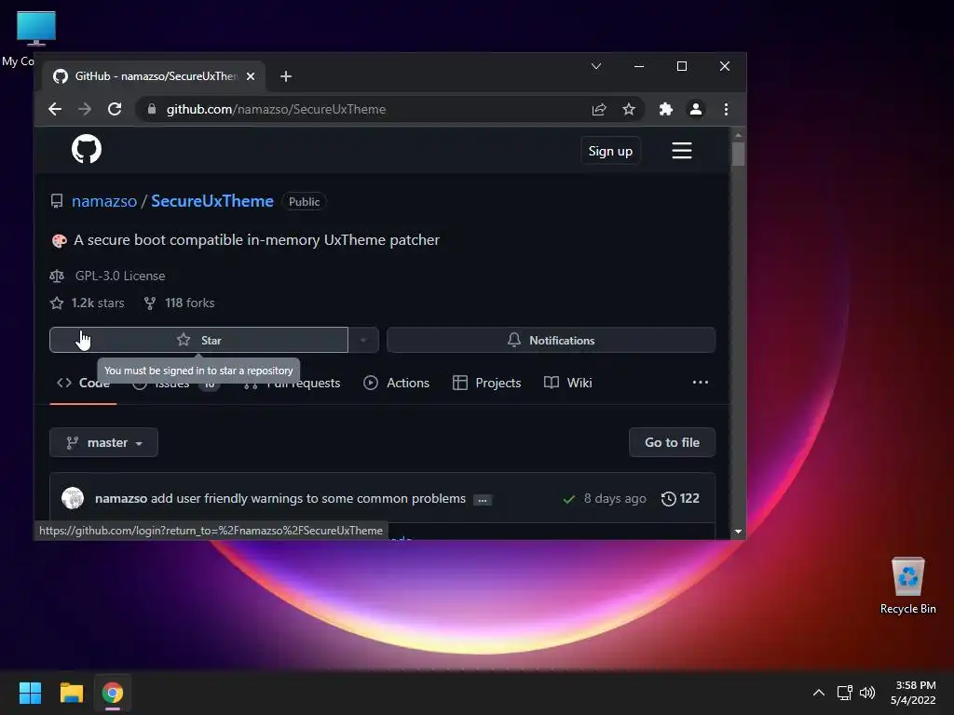Click the browser forward arrow
954x715 pixels.
[85, 110]
